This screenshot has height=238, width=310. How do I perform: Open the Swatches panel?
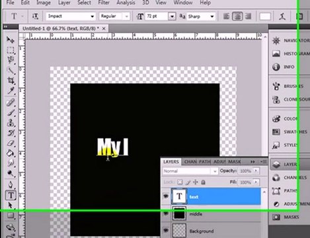(x=289, y=132)
